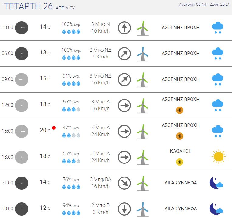Click the sun icon at 18:00
This screenshot has height=221, width=232.
tap(219, 156)
